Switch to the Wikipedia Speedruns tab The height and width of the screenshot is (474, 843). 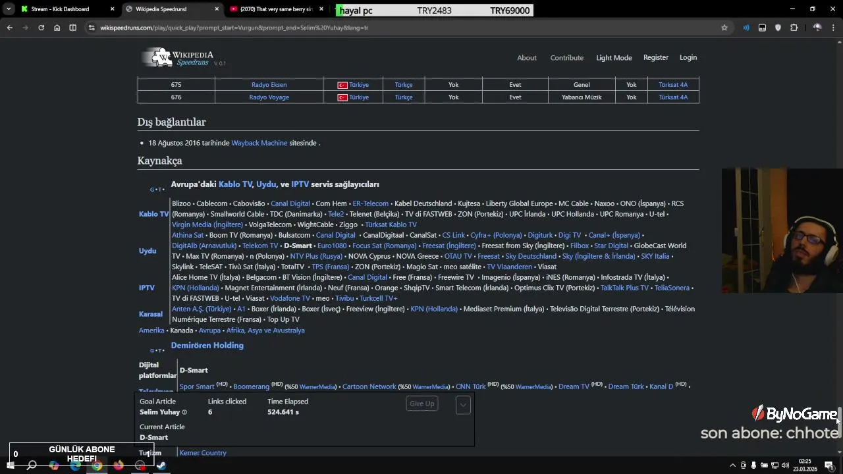coord(171,9)
